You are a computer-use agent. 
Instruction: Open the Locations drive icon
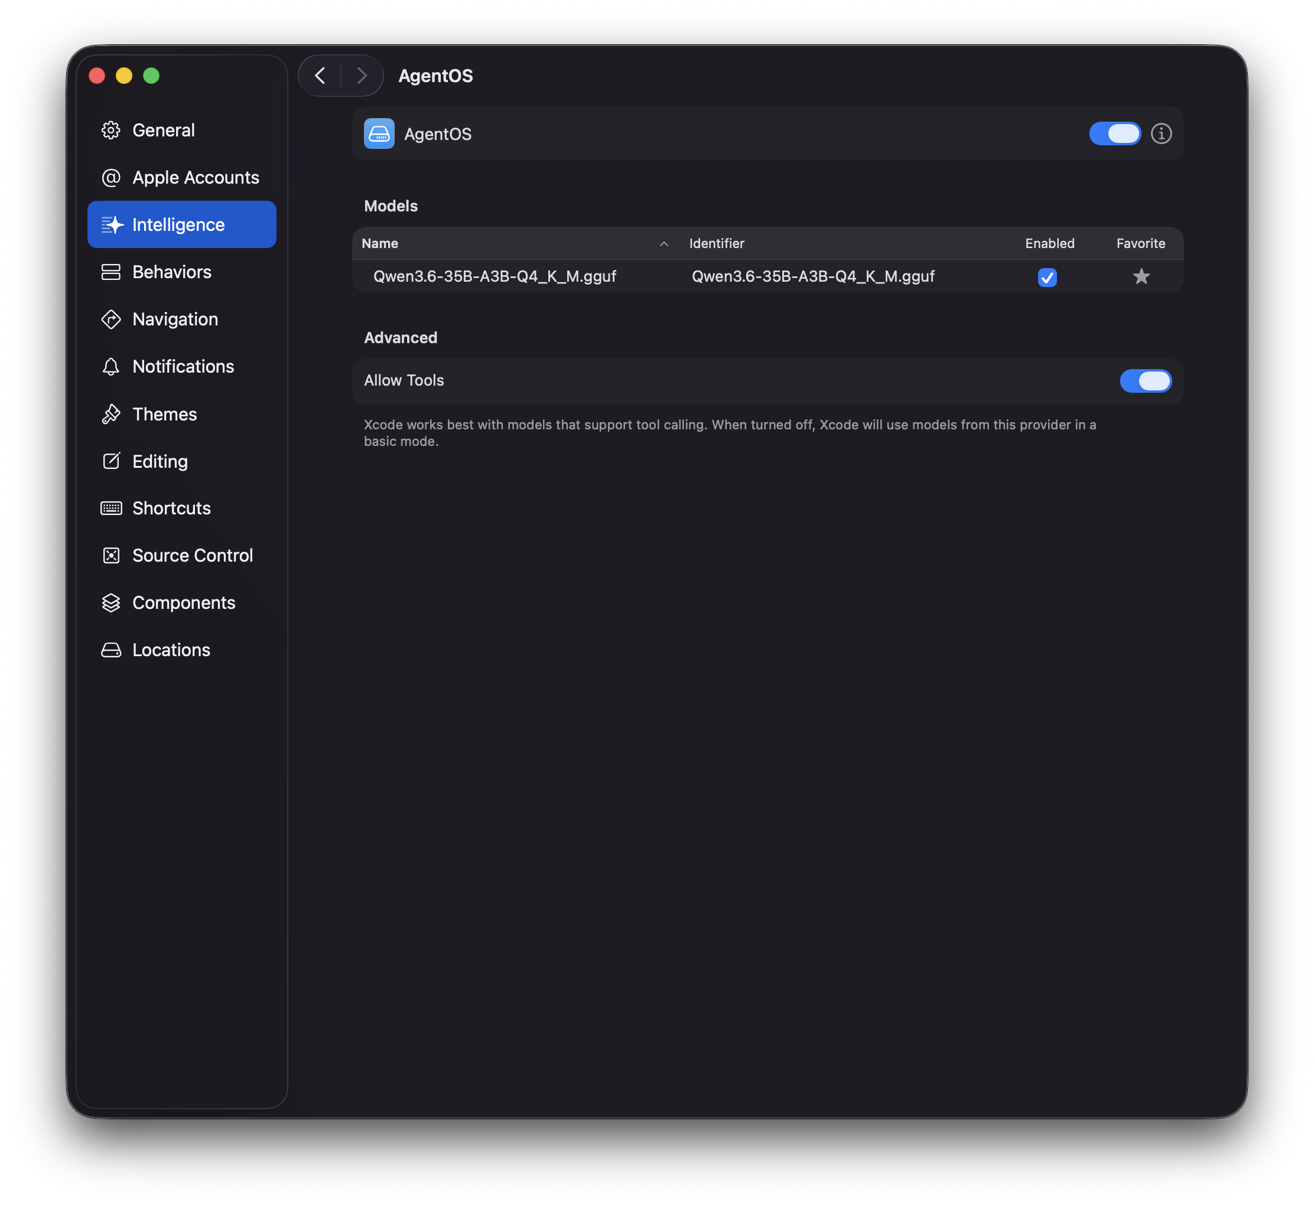click(111, 650)
